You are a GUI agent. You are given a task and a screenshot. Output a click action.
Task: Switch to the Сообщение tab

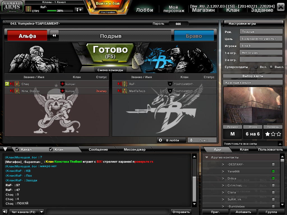coord(98,149)
